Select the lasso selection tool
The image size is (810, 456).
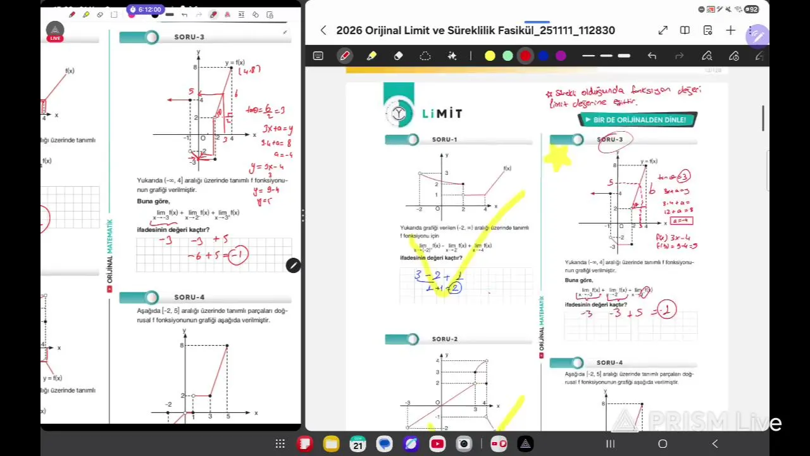click(425, 56)
